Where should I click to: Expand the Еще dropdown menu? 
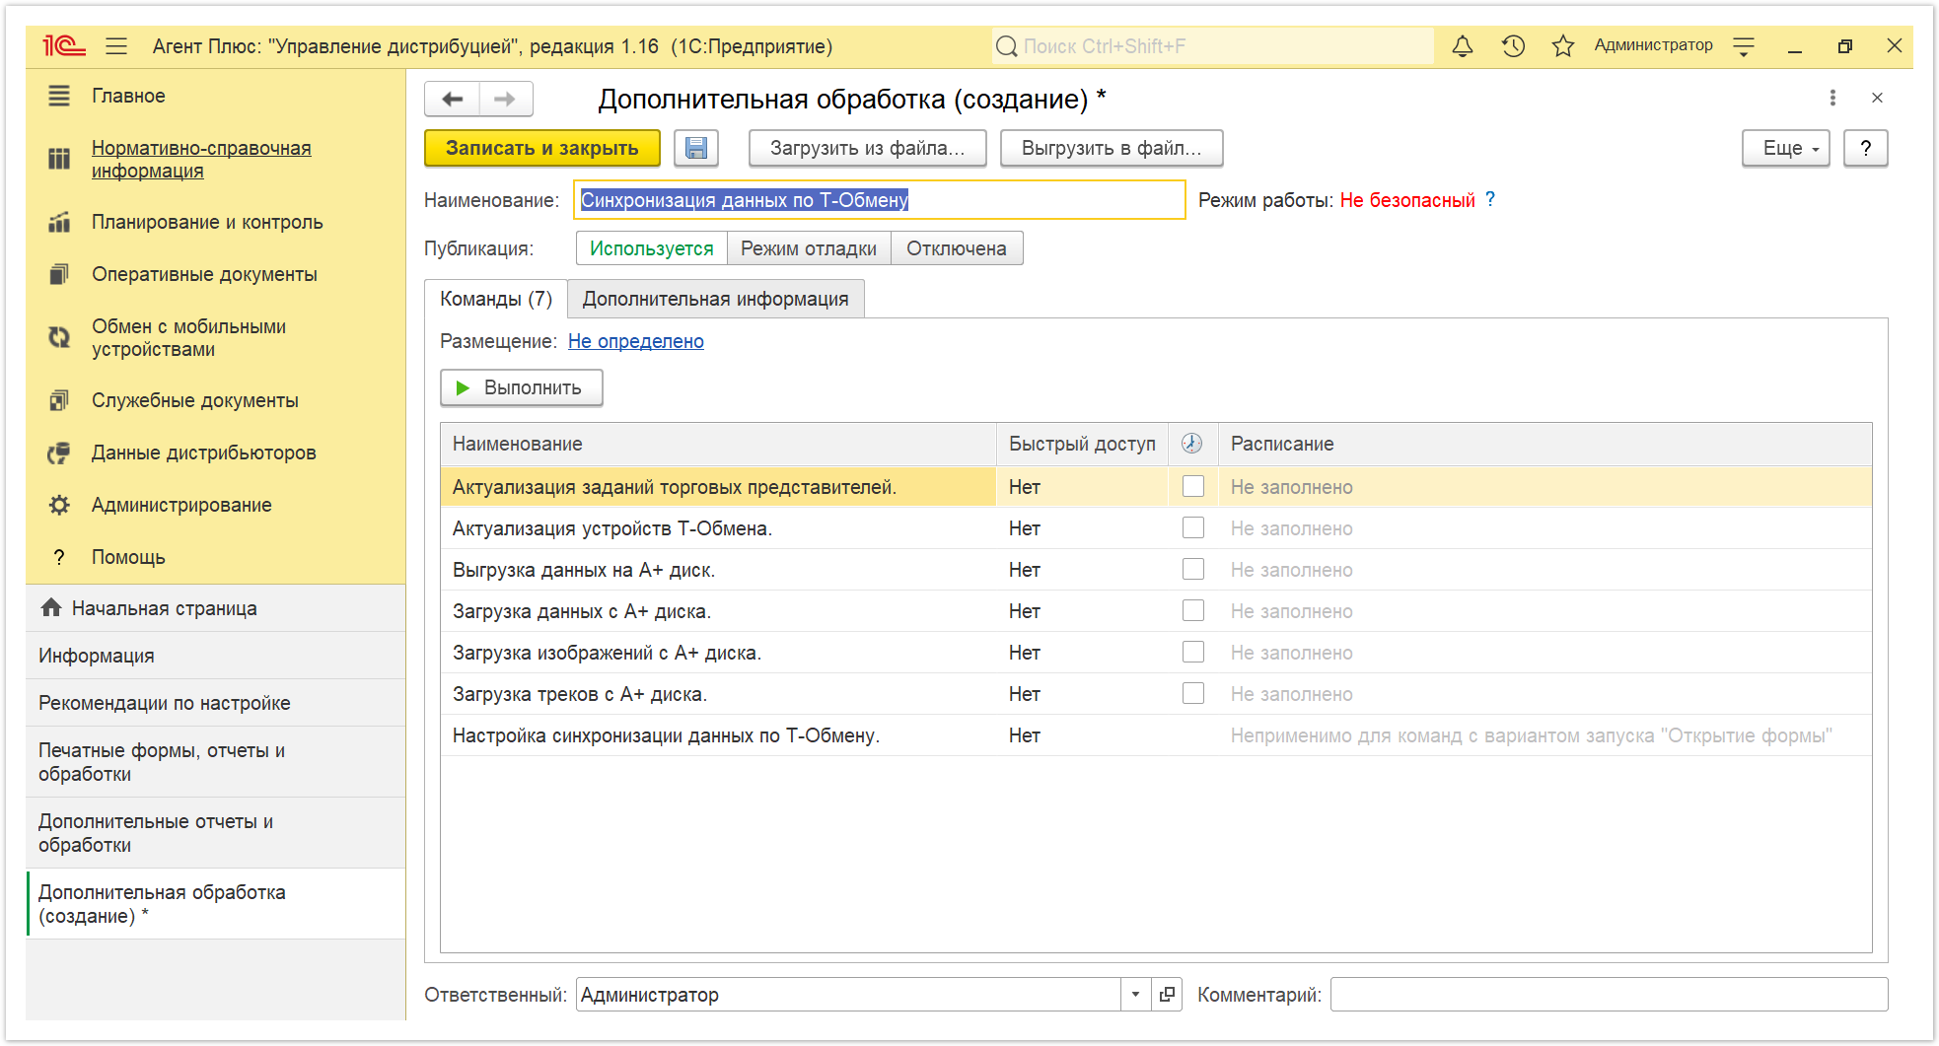click(1786, 148)
